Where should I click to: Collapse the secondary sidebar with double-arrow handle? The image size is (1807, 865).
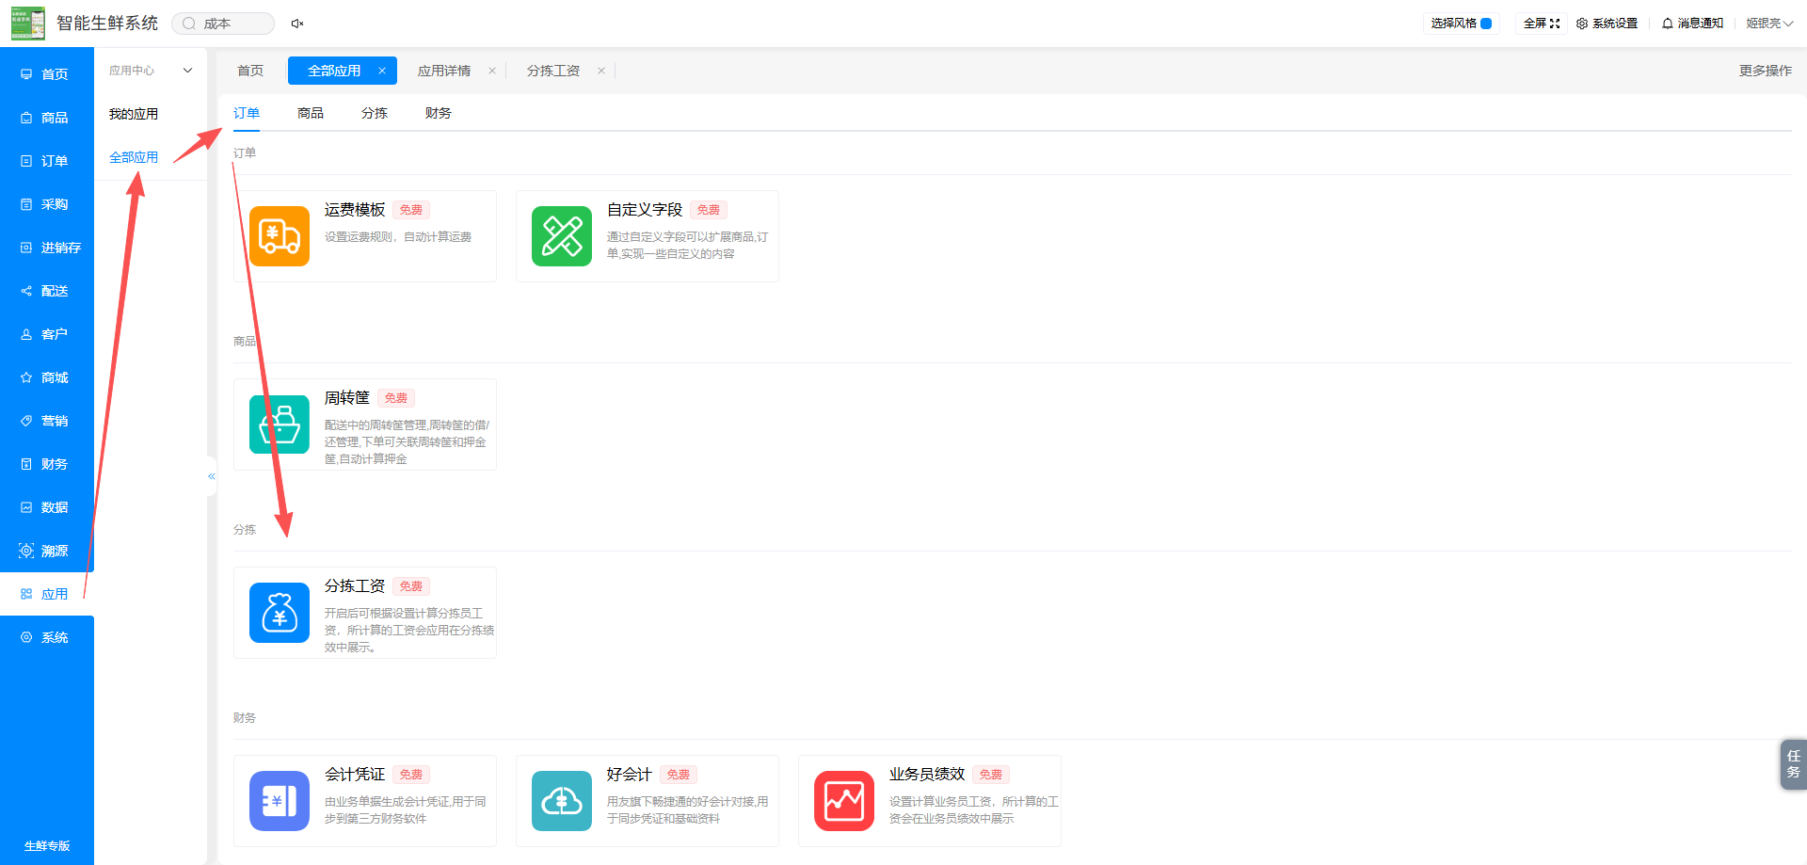pos(212,476)
